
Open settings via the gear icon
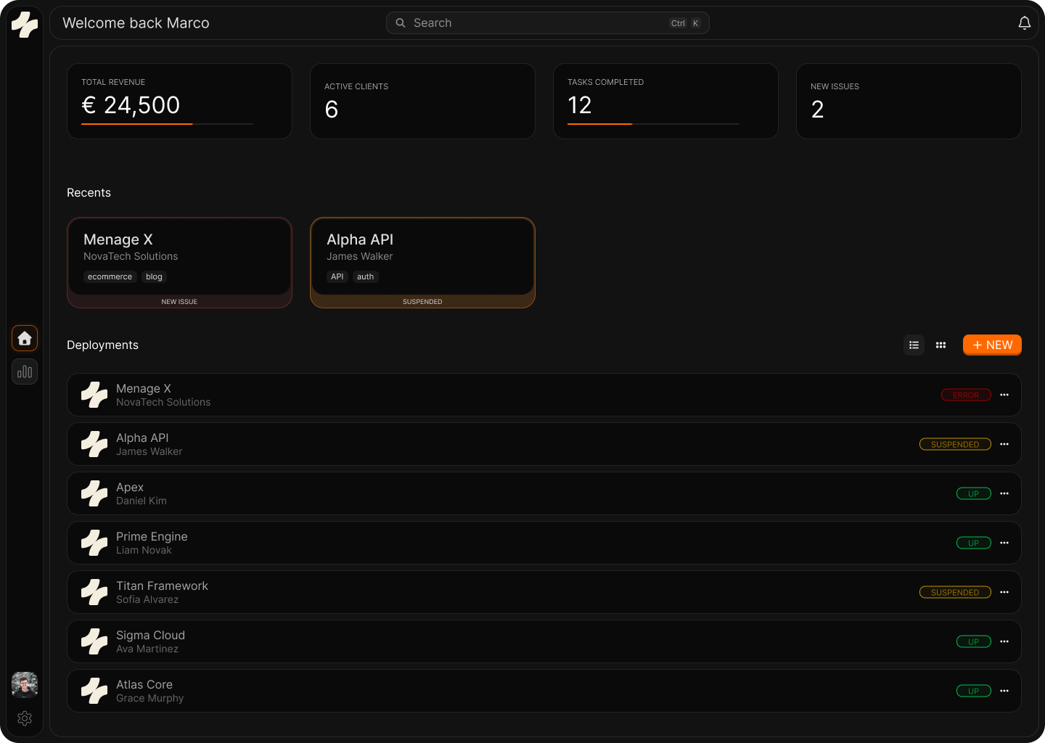click(24, 718)
